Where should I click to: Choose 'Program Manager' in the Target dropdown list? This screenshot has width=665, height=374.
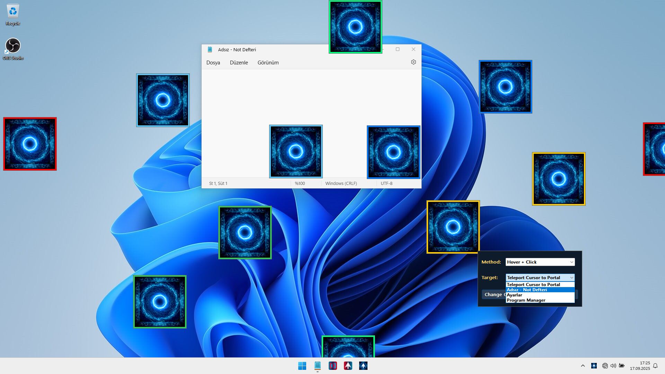tap(525, 300)
